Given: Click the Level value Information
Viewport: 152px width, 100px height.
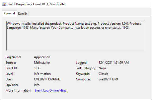Looking at the screenshot, I should coord(42,74).
